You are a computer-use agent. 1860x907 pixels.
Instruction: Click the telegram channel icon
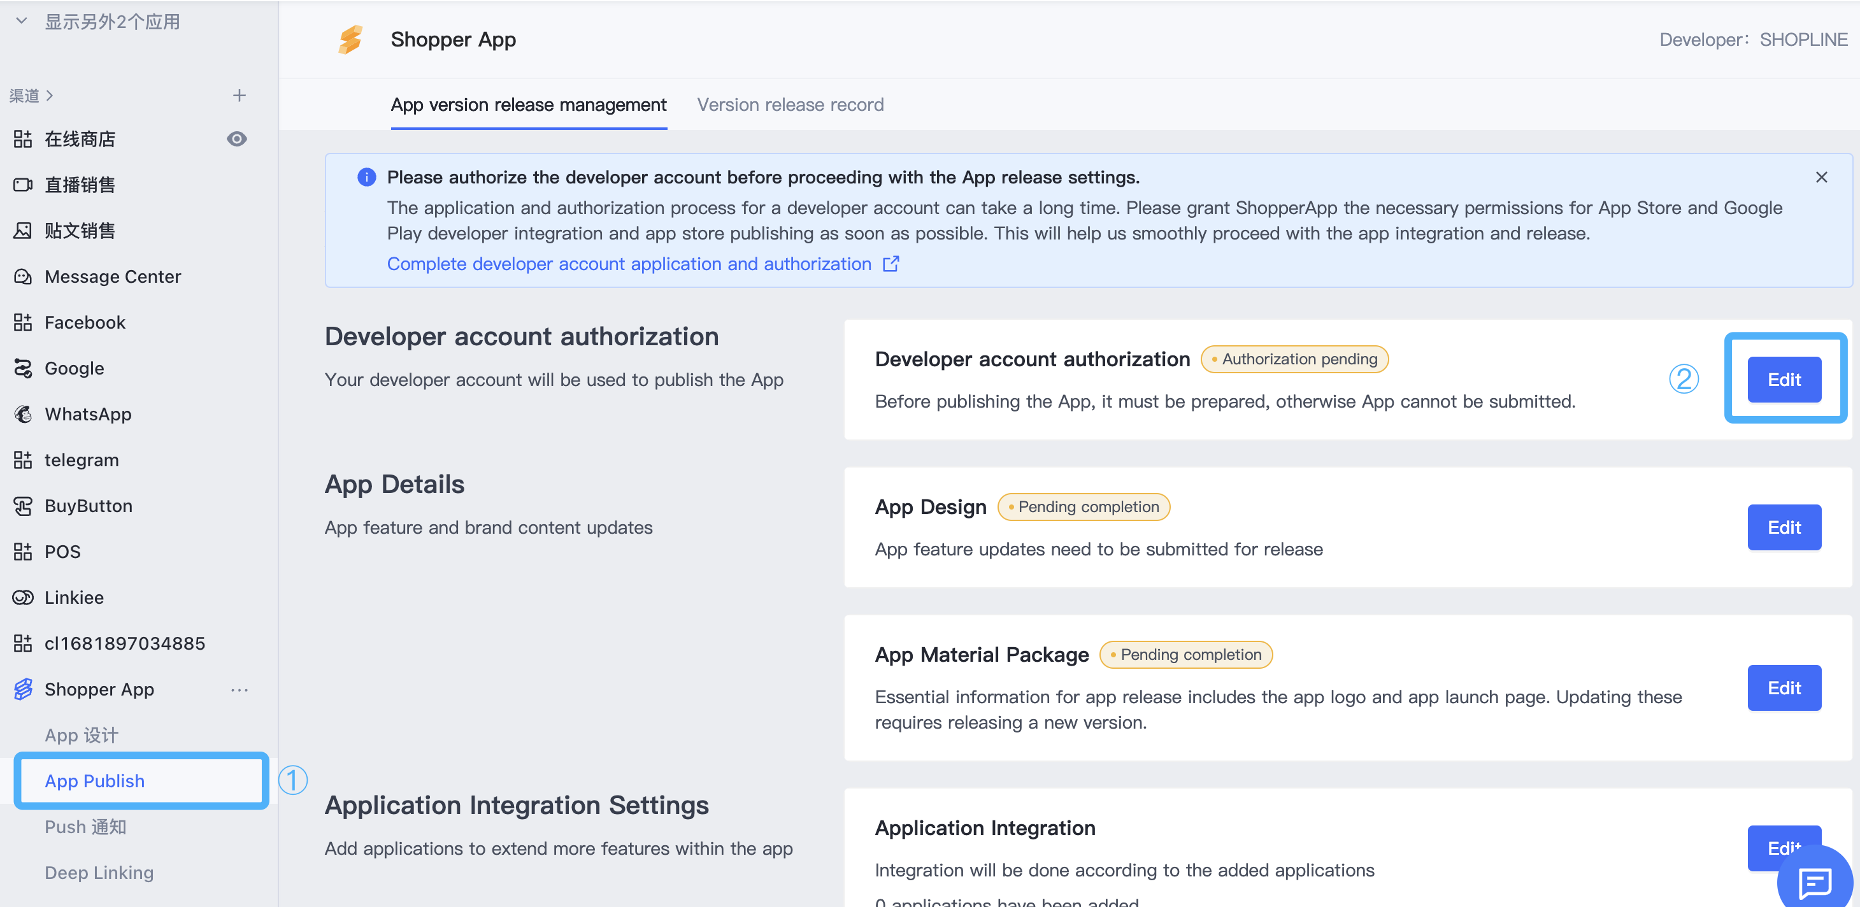click(22, 460)
